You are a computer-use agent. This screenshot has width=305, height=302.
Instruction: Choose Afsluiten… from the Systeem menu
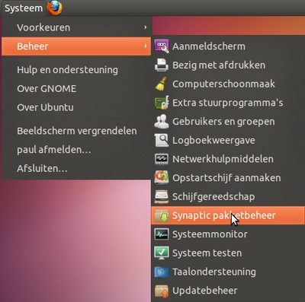pyautogui.click(x=76, y=168)
